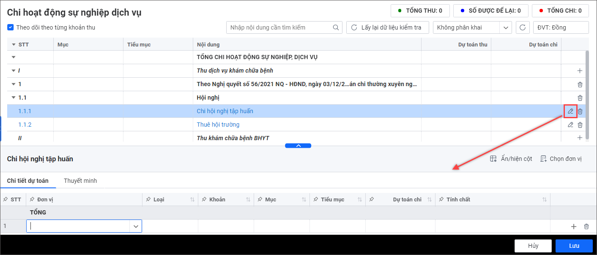Click the Hủy button

click(x=533, y=246)
